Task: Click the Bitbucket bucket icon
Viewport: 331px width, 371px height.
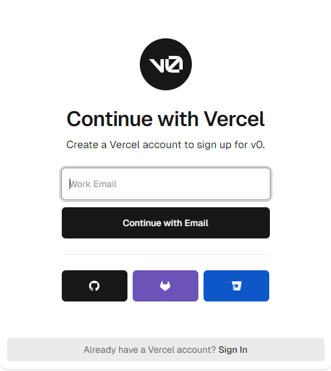Action: [x=236, y=286]
